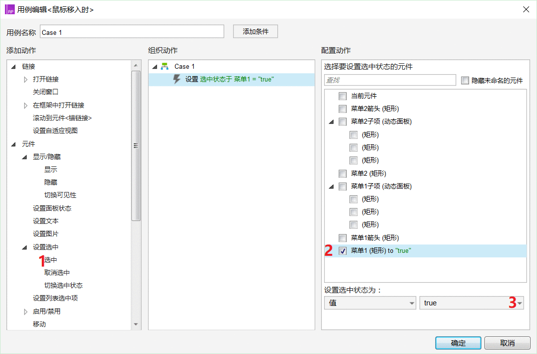Image resolution: width=537 pixels, height=354 pixels.
Task: Confirm with the 确定 button
Action: click(458, 343)
